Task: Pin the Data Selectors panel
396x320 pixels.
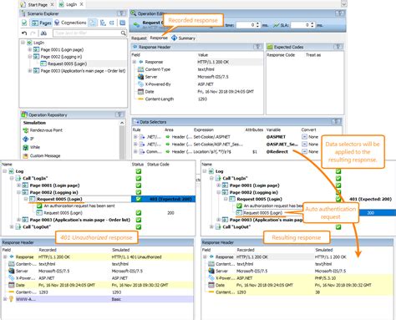Action: tap(336, 122)
